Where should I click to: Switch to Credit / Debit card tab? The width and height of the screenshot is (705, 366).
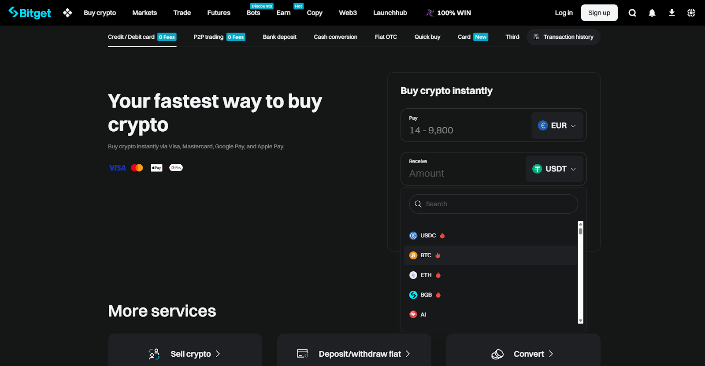142,37
